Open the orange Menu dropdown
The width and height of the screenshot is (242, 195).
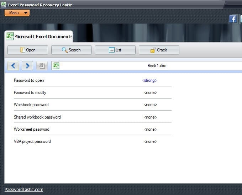(17, 13)
